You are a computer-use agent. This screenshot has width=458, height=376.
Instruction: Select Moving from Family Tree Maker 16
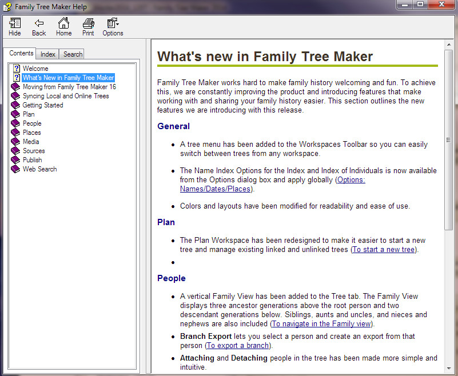tap(69, 87)
